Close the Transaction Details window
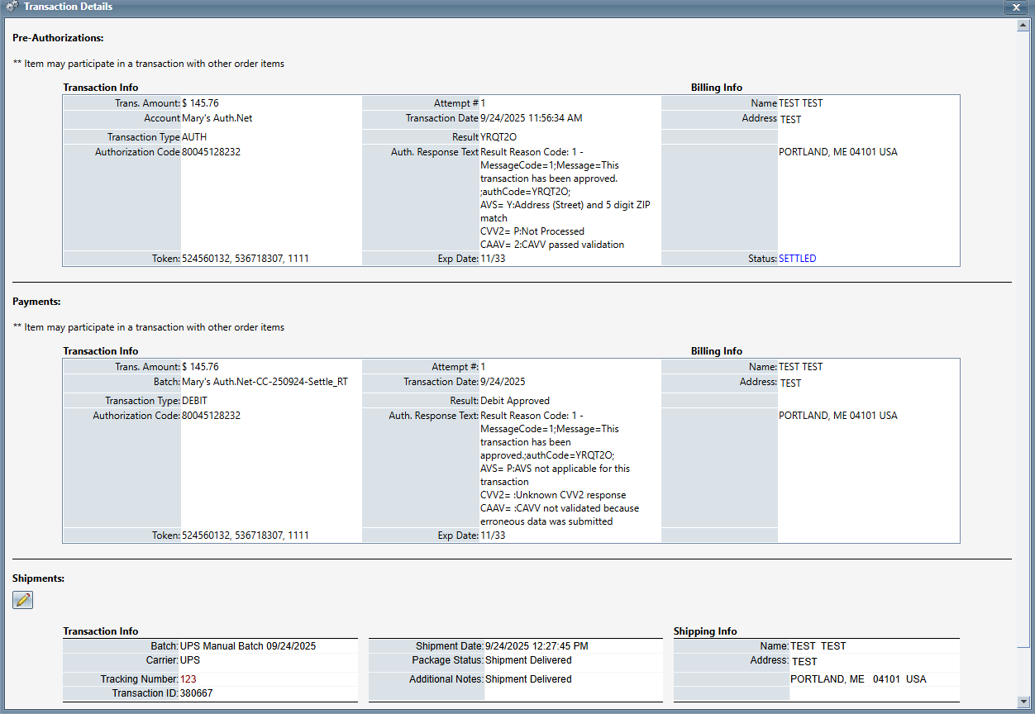Screen dimensions: 1035x714 [x=1016, y=7]
